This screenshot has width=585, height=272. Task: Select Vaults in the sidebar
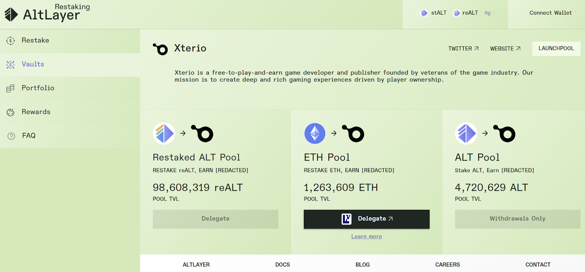click(x=70, y=64)
